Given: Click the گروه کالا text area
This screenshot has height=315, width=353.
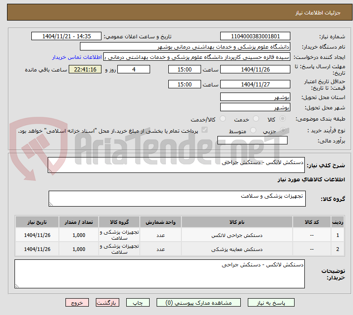Looking at the screenshot, I should [177, 199].
